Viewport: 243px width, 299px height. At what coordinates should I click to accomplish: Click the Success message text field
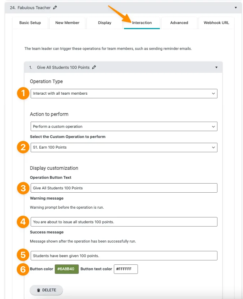click(124, 256)
